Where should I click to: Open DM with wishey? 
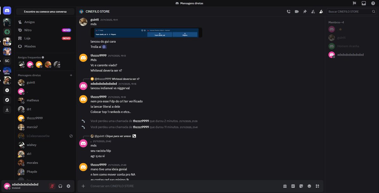point(45,145)
